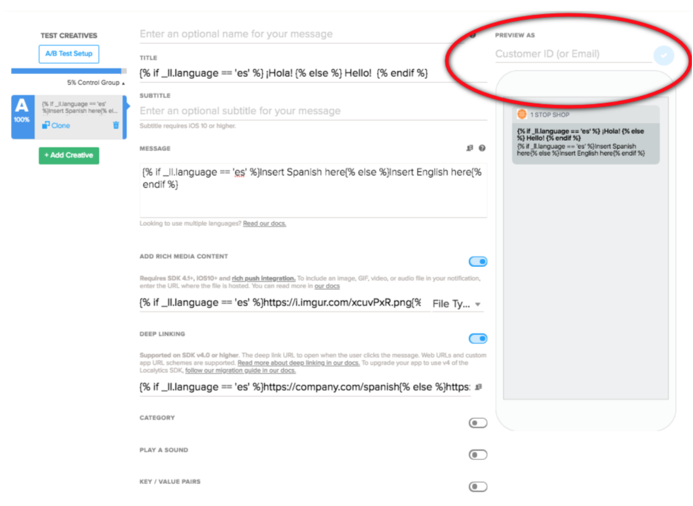Viewport: 693px width, 506px height.
Task: Open the File Type dropdown
Action: [x=457, y=304]
